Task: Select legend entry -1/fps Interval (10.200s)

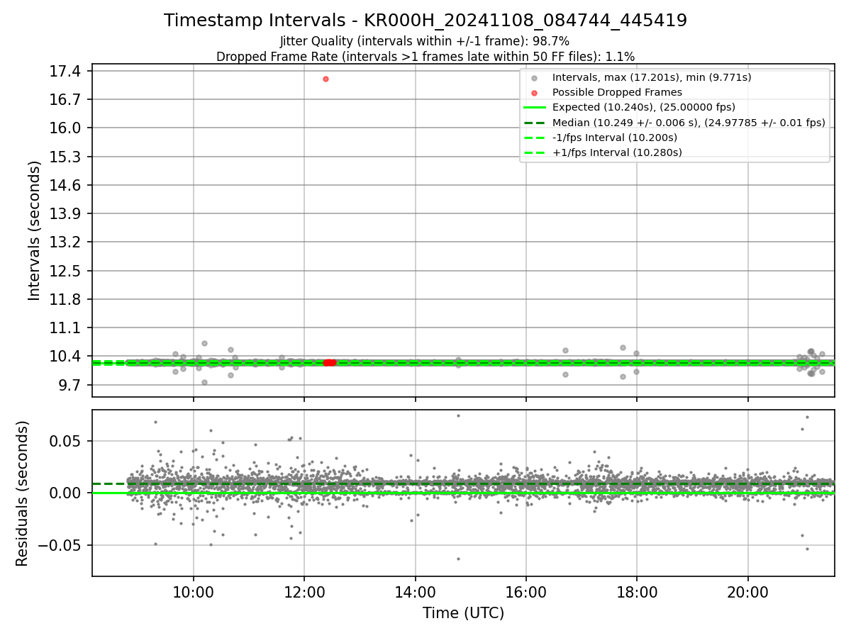Action: click(x=614, y=138)
